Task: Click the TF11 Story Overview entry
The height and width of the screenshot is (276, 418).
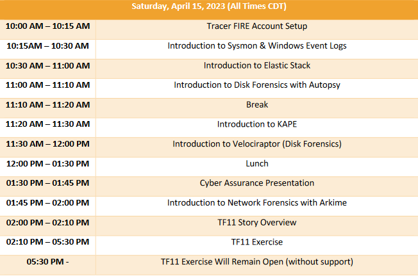Action: pyautogui.click(x=256, y=222)
